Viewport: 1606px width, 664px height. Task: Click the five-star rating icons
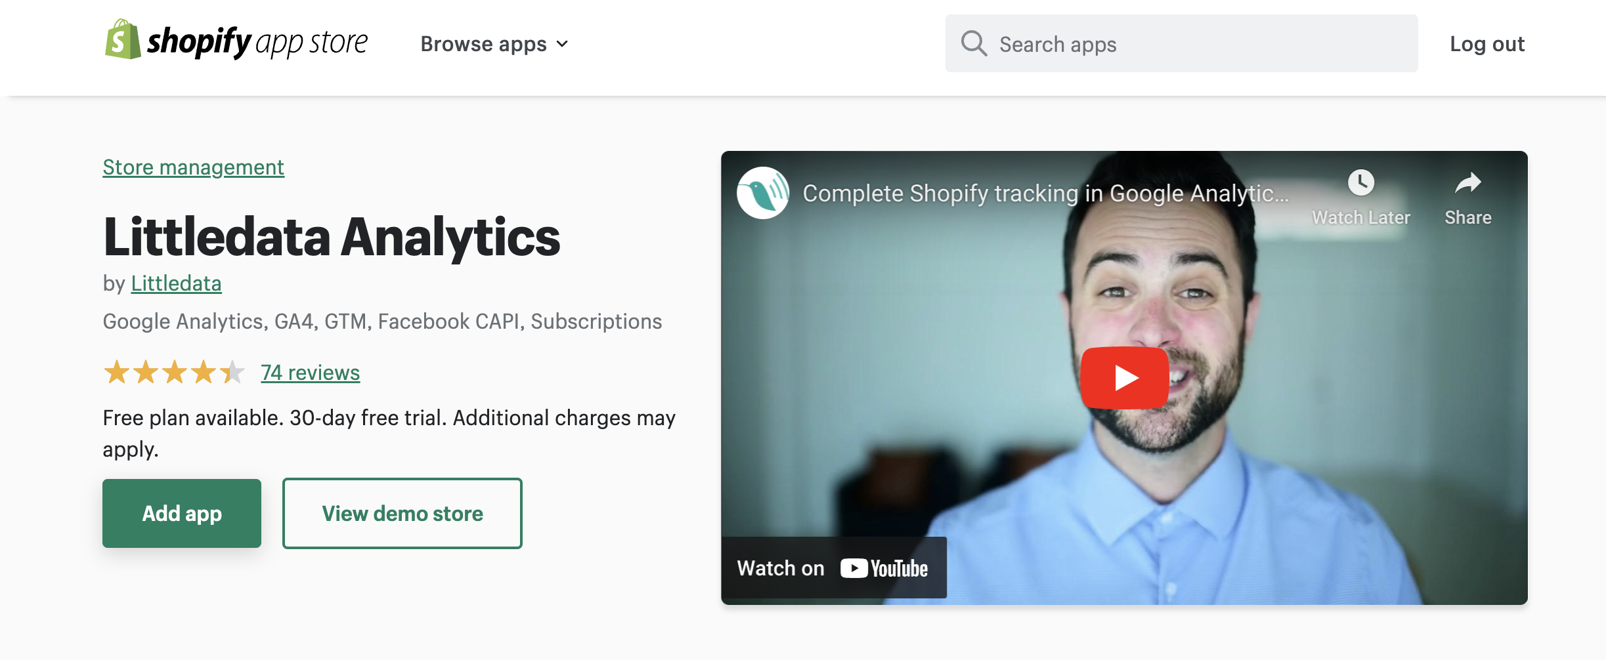click(174, 372)
